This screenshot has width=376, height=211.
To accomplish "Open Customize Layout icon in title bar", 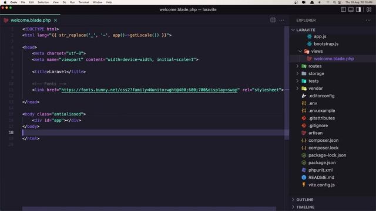I will 369,9.
